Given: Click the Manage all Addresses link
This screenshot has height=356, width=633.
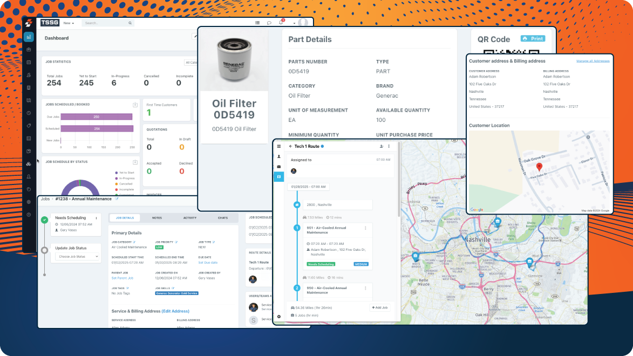Looking at the screenshot, I should (593, 61).
